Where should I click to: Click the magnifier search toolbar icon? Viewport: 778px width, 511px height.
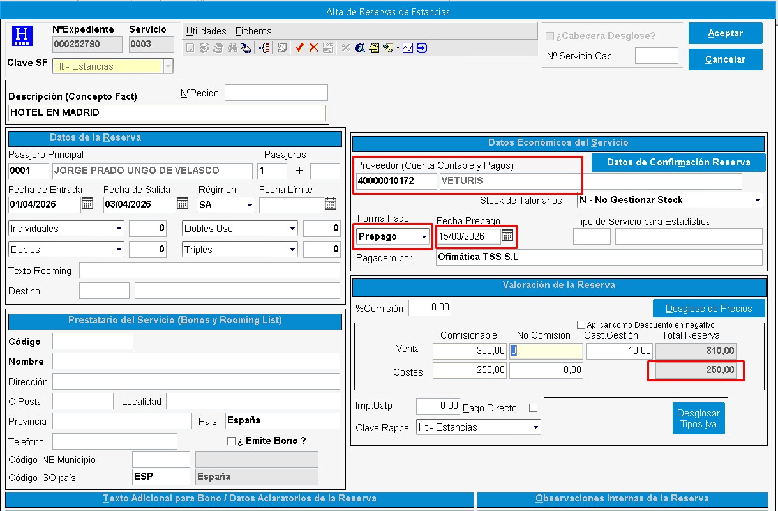(360, 48)
